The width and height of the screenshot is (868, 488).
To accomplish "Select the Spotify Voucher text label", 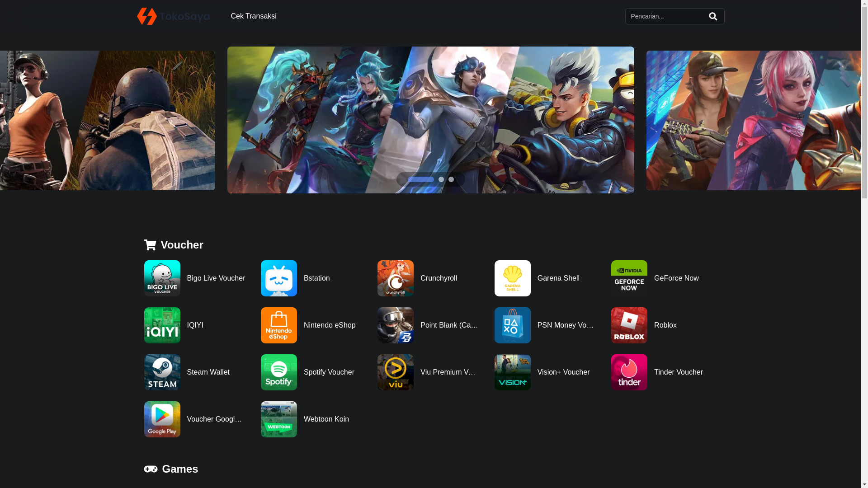I will (329, 372).
